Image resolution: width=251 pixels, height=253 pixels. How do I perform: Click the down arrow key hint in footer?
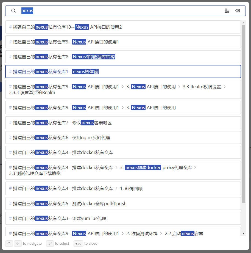pos(18,243)
